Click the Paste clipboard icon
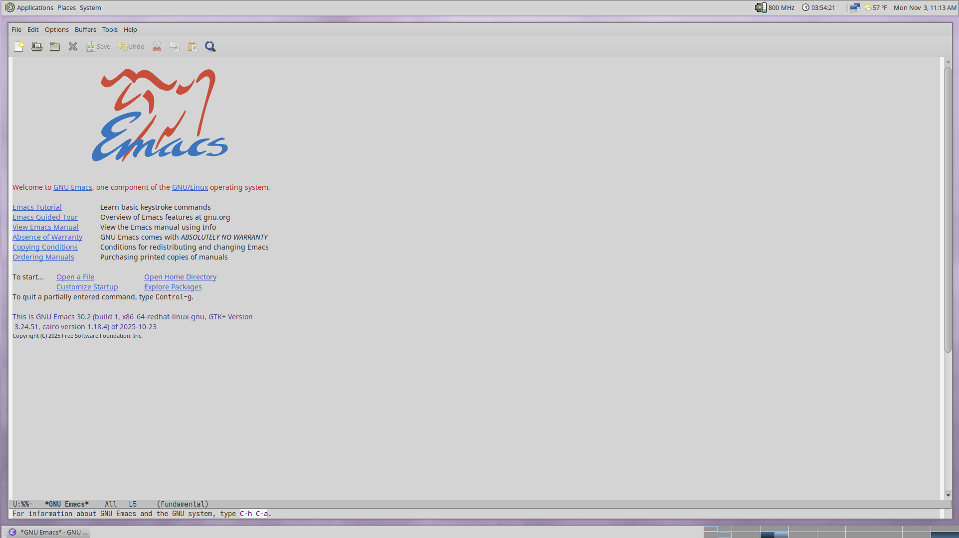Image resolution: width=959 pixels, height=538 pixels. point(192,46)
